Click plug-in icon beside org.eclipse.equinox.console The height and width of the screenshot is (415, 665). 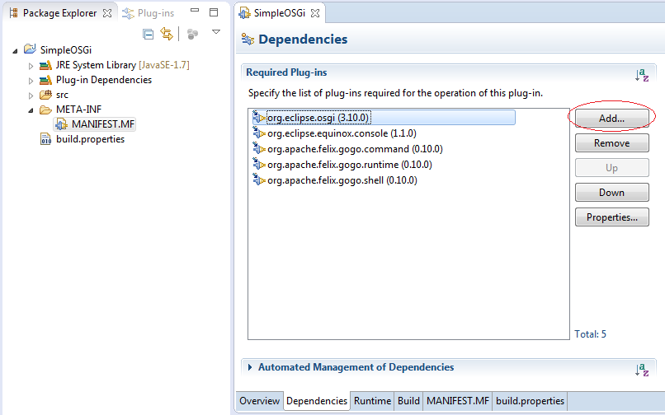pyautogui.click(x=259, y=133)
